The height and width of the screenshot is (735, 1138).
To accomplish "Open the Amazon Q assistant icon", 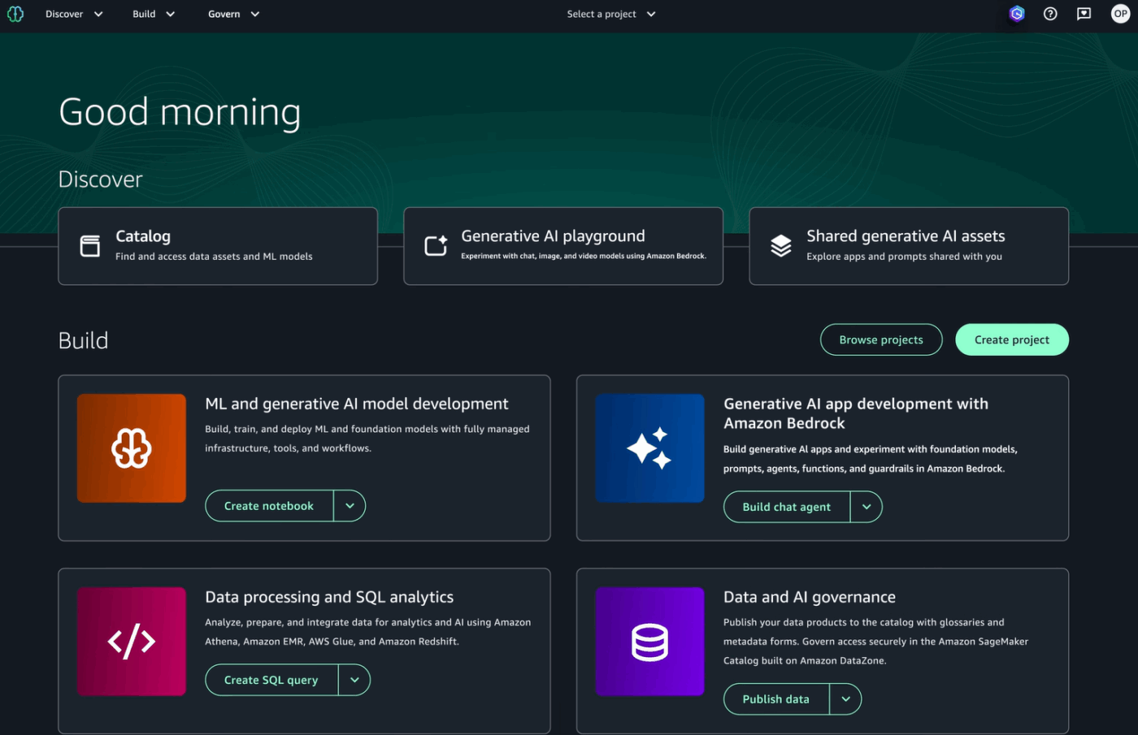I will point(1017,14).
